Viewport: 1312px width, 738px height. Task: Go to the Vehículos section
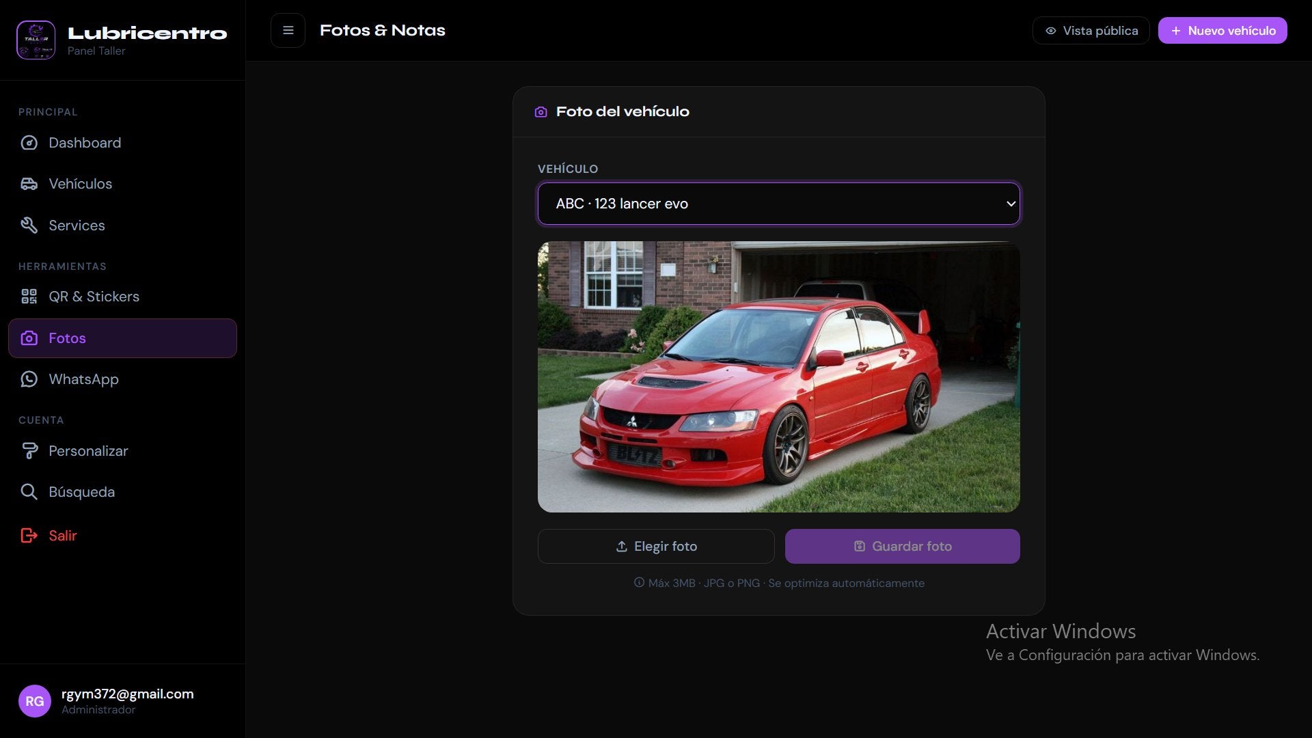(122, 184)
